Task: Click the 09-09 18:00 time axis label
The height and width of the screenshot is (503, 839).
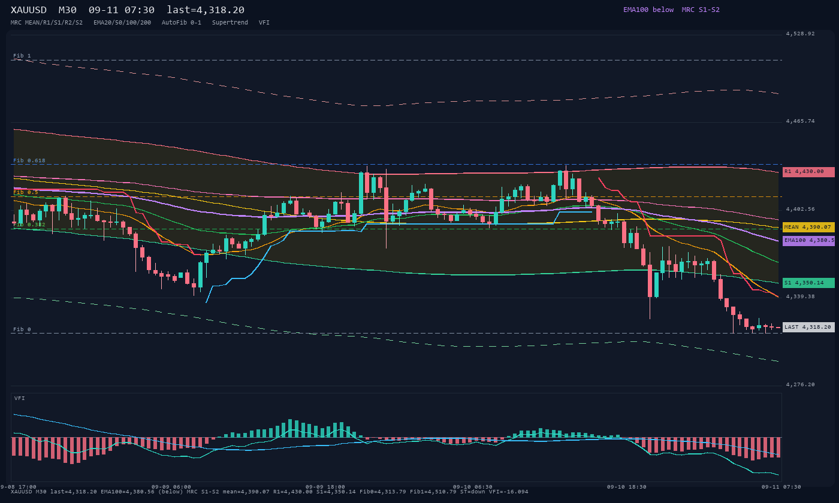Action: [325, 487]
